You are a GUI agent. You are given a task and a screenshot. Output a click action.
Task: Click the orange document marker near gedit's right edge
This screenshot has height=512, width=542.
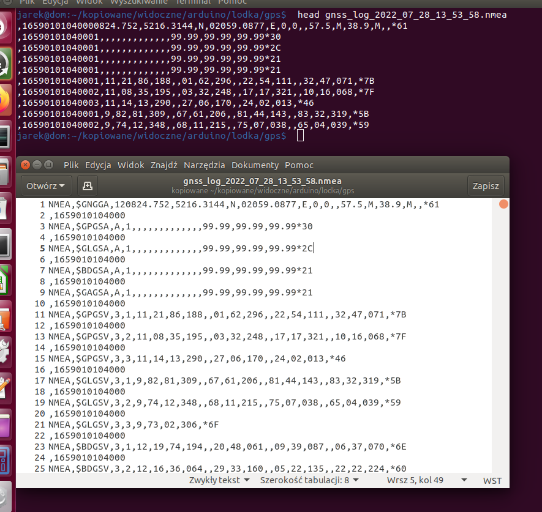[x=503, y=204]
